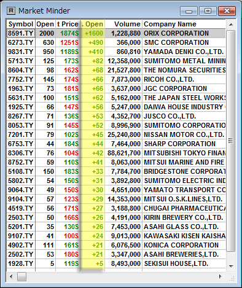The image size is (242, 288).
Task: Click the horizontal scrollbar right arrow
Action: point(221,276)
